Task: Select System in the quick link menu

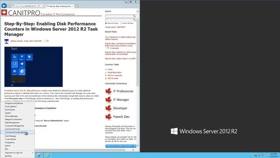Action: [17, 113]
